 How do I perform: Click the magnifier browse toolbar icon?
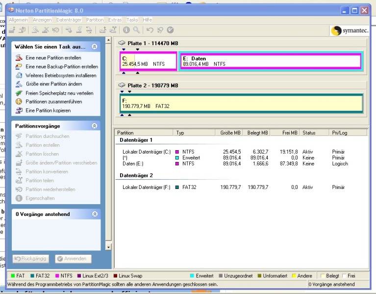(136, 30)
